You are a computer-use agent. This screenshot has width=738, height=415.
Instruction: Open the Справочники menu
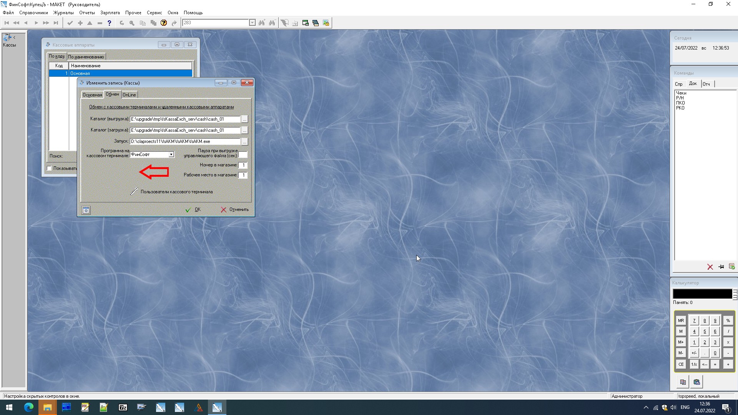(33, 13)
